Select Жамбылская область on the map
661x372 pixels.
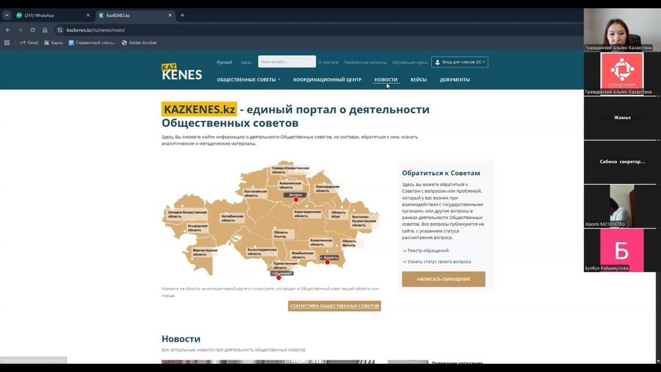pyautogui.click(x=303, y=255)
